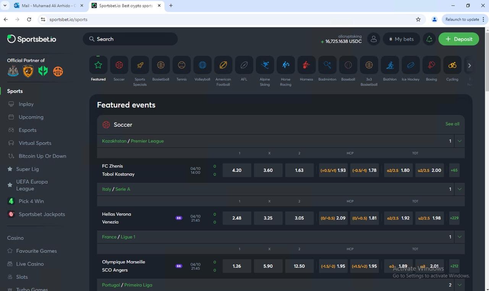489x291 pixels.
Task: Show more sports with right arrow
Action: tap(470, 66)
